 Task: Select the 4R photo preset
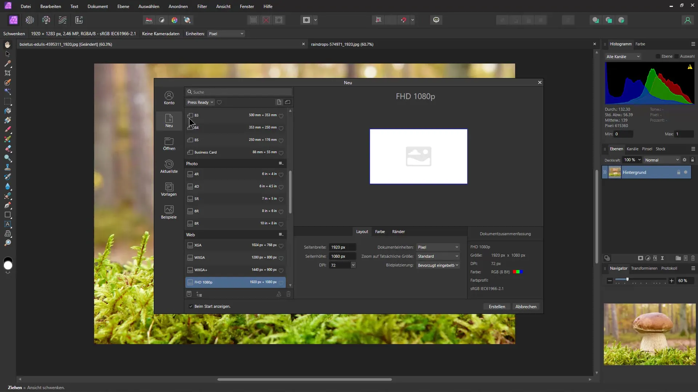[235, 174]
